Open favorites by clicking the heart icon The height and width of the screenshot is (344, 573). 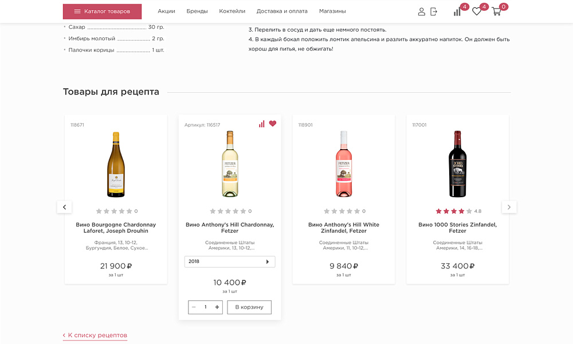point(476,11)
